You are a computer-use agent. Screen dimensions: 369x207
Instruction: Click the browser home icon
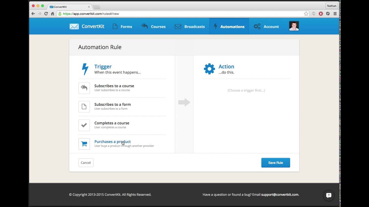tap(52, 14)
